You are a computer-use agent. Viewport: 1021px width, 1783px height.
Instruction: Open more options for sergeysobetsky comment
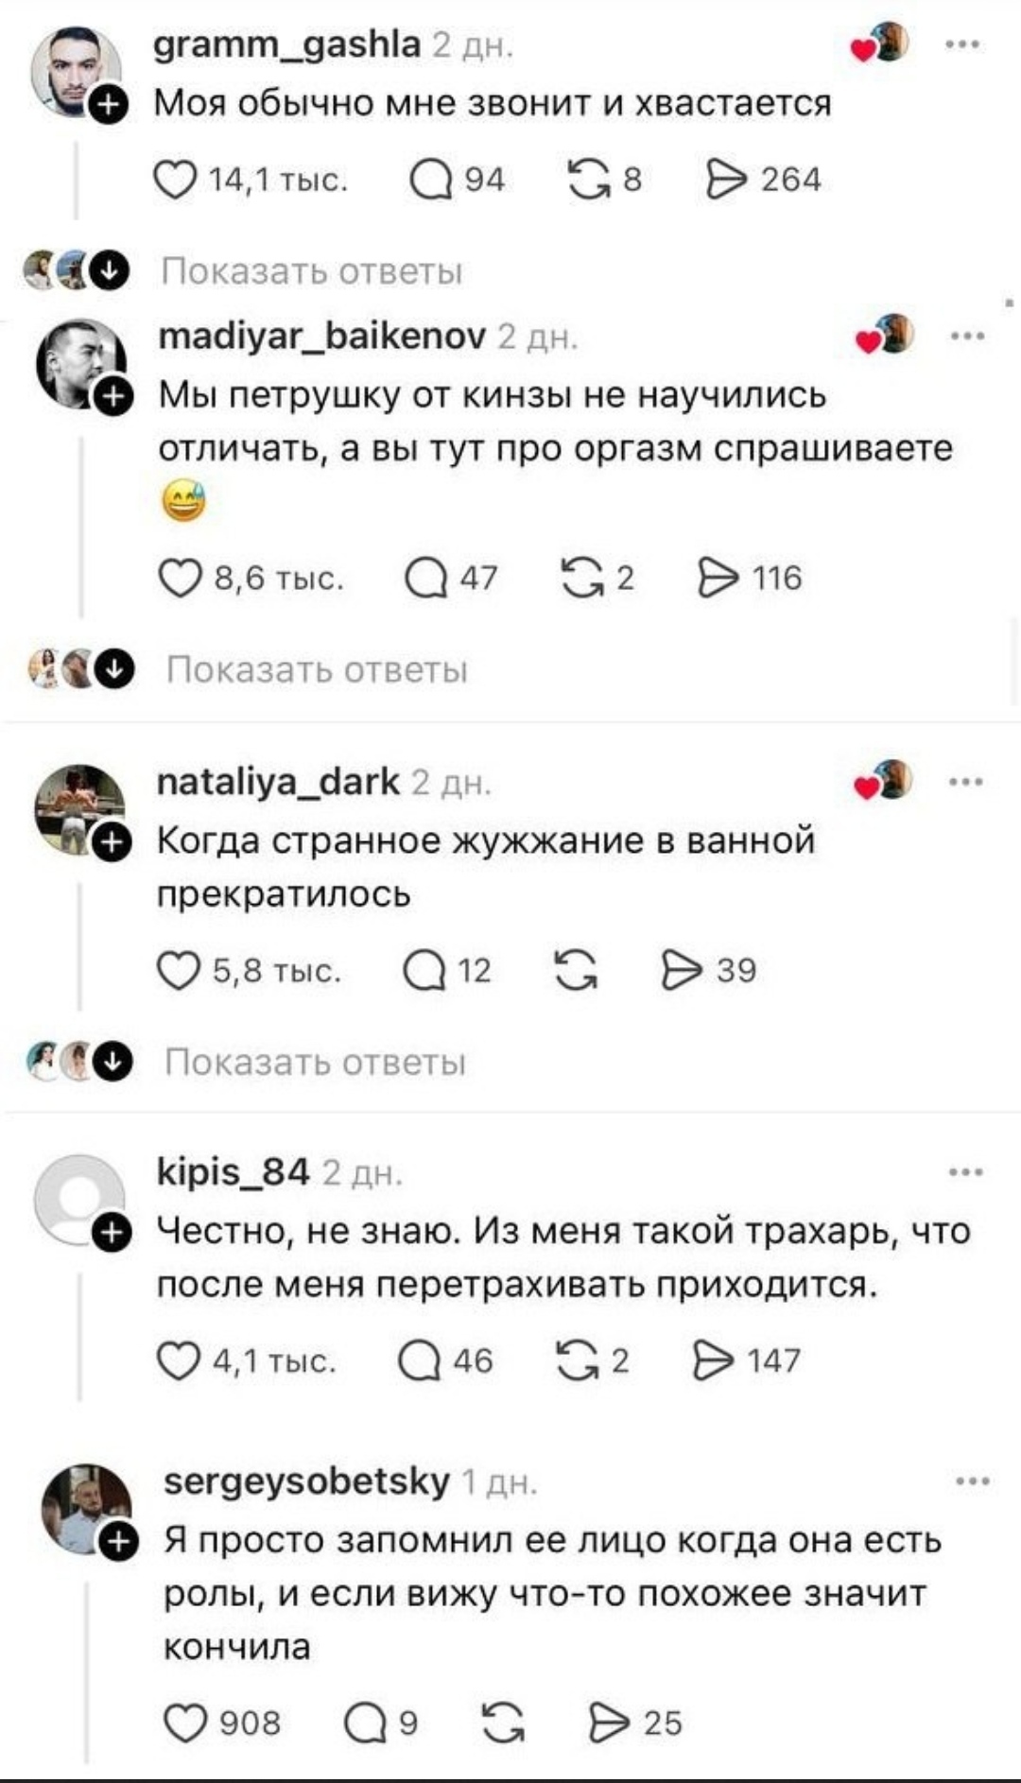[x=972, y=1481]
